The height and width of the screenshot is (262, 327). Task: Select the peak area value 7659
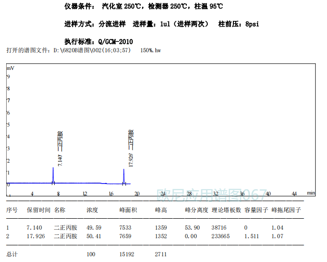[x=126, y=235]
